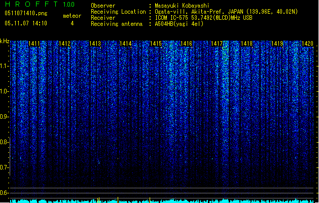Click the double yellow meteor mark below 1413

pyautogui.click(x=98, y=200)
